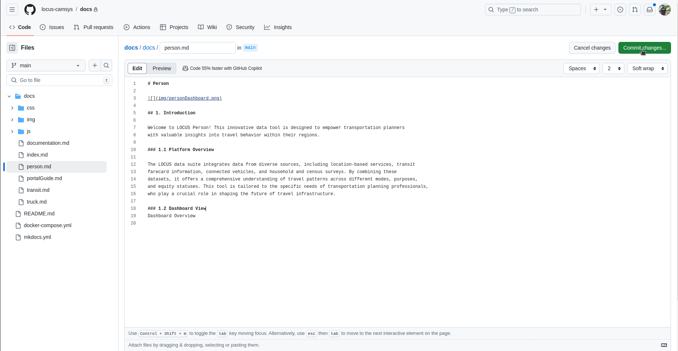Open the Insights tab
The width and height of the screenshot is (678, 351).
click(278, 27)
